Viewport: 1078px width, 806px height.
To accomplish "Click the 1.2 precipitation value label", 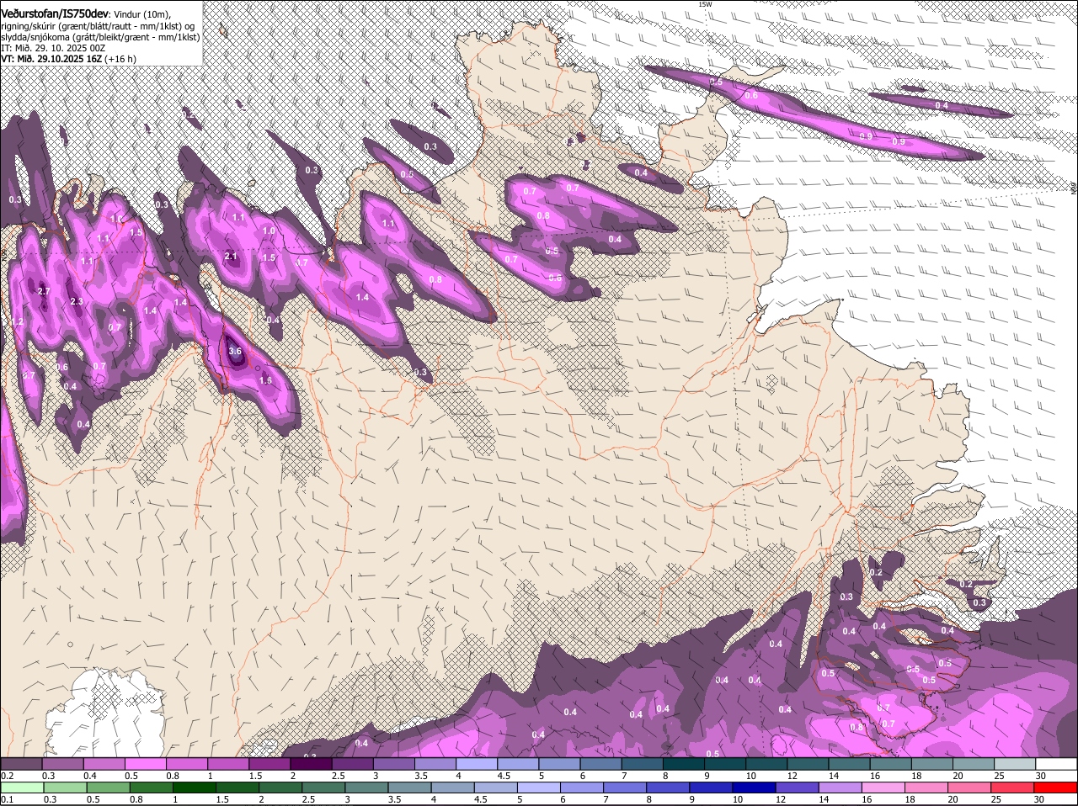I will (18, 321).
